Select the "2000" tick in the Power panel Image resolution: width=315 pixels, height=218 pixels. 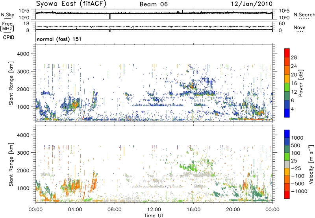[x=23, y=89]
